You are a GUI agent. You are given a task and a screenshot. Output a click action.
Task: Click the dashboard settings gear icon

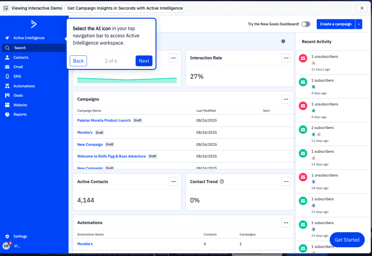click(283, 41)
